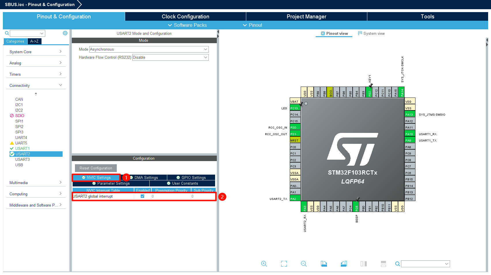Click the System view grid icon

tap(360, 33)
